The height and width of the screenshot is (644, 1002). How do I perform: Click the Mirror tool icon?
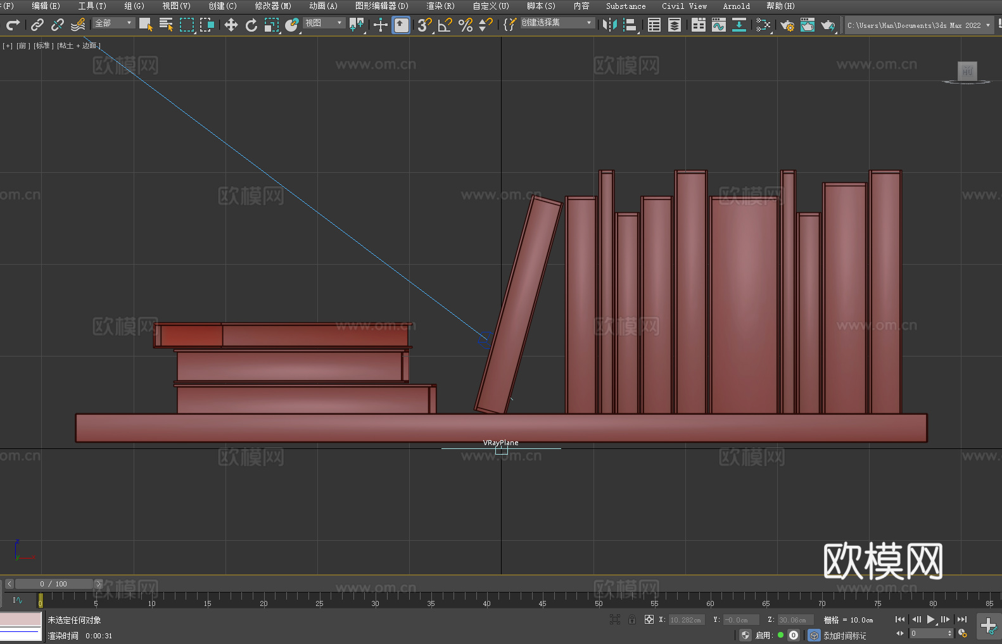(x=610, y=25)
